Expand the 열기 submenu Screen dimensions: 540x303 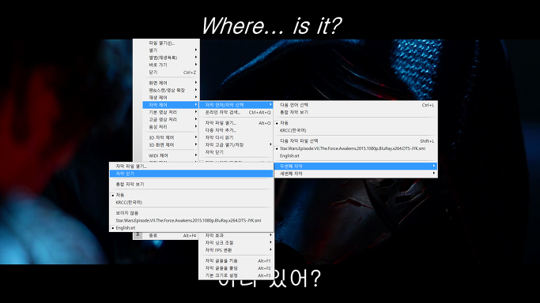[171, 50]
